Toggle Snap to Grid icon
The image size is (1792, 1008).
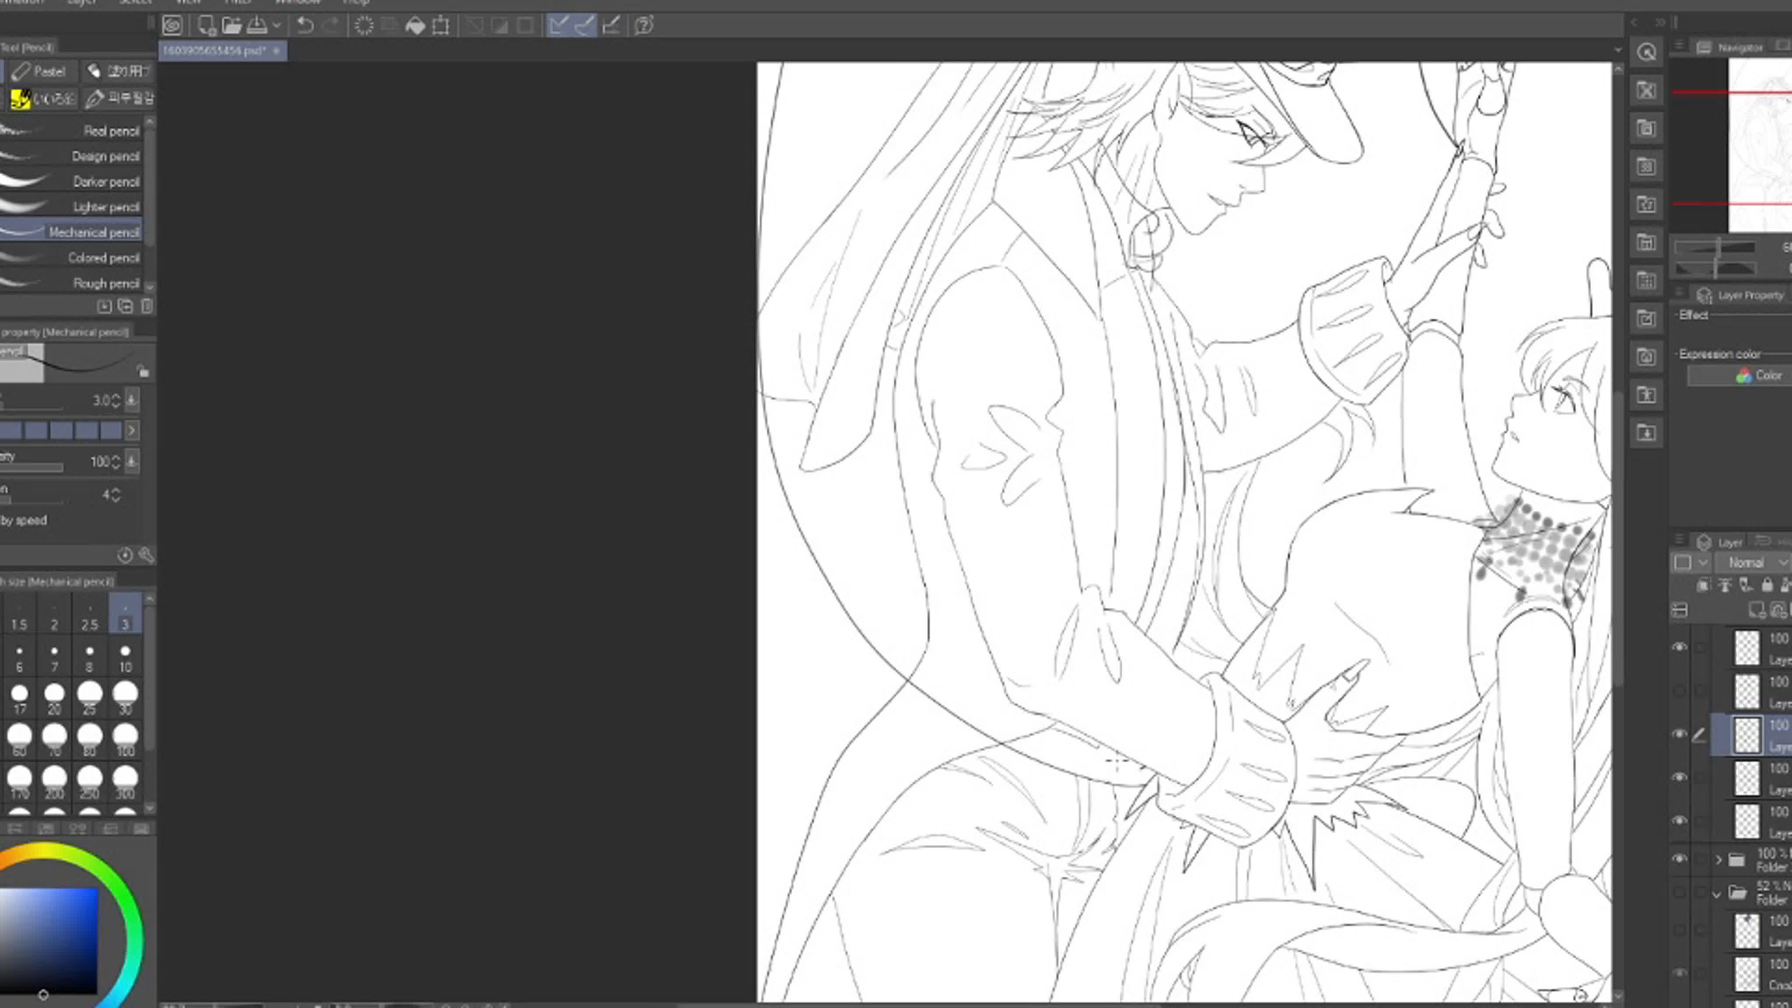pos(611,26)
